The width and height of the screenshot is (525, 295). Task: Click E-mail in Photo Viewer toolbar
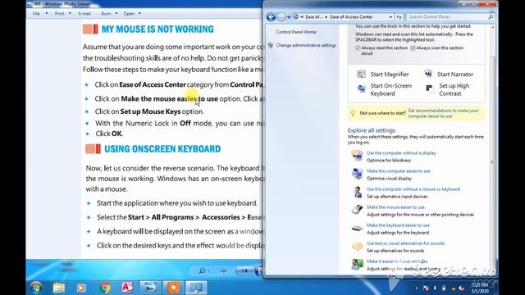pyautogui.click(x=84, y=13)
